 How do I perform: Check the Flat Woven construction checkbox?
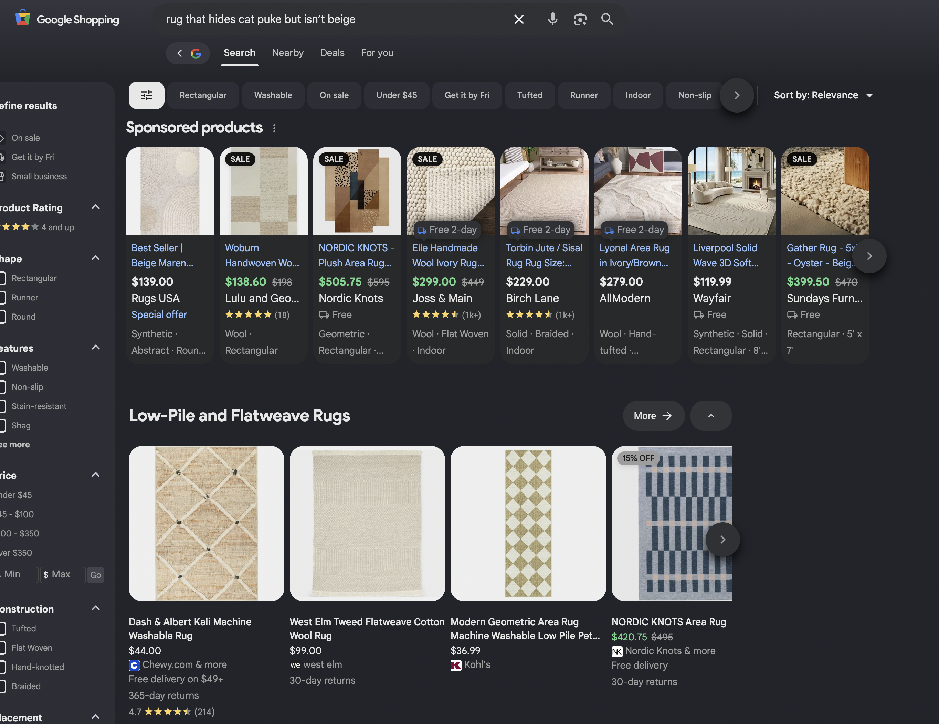(x=2, y=648)
